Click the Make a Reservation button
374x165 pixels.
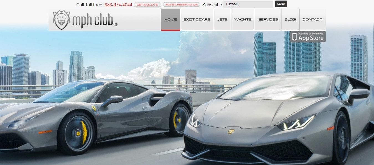pos(182,4)
